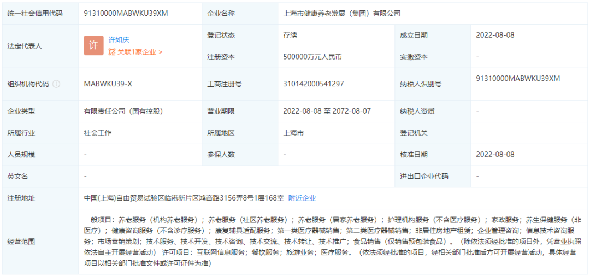590x276 pixels.
Task: Click the enterprise type 有限责任公司（国有控股）
Action: (123, 111)
